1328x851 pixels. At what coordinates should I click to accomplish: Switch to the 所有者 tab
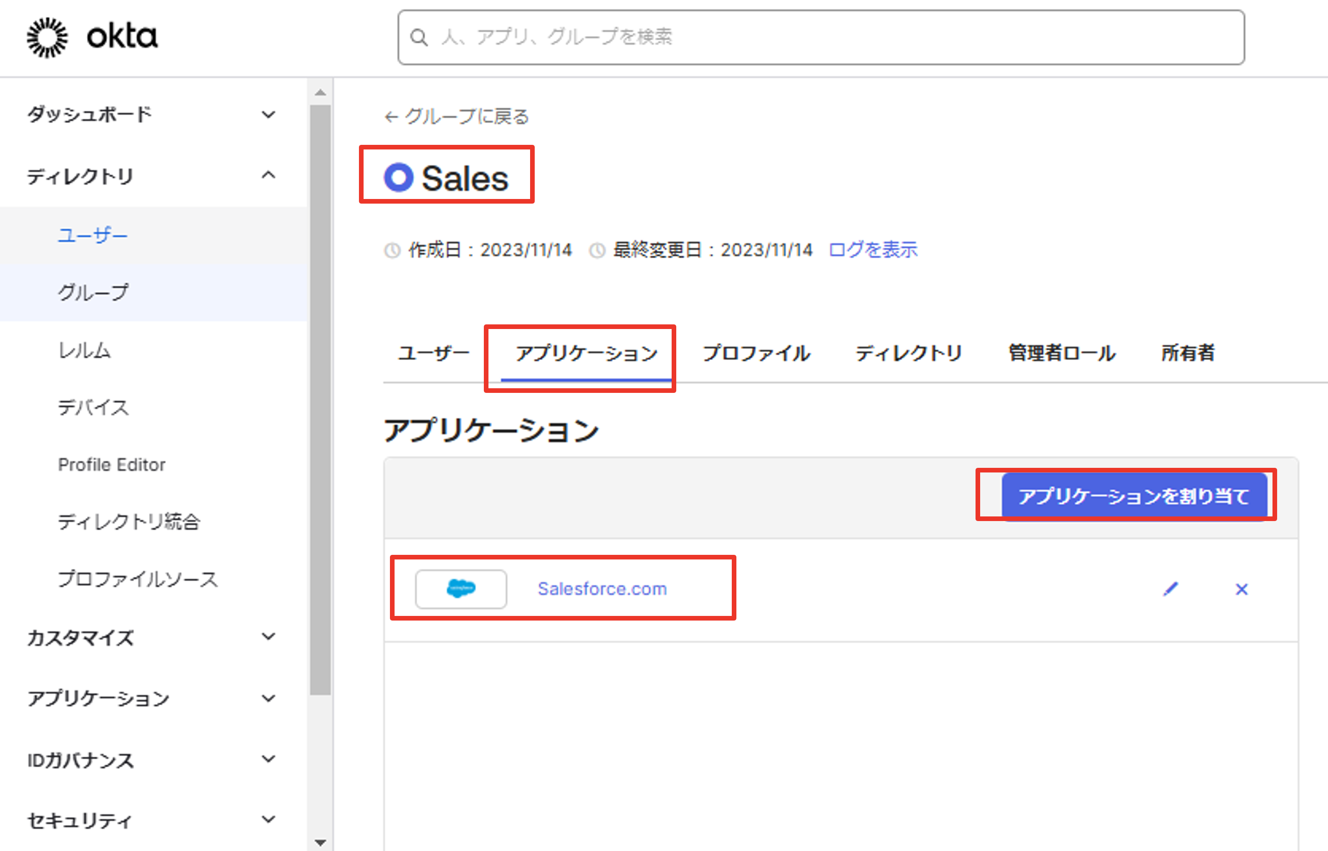pyautogui.click(x=1188, y=353)
